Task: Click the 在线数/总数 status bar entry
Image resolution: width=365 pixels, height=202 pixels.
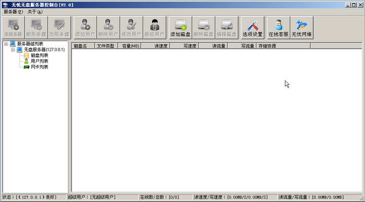Action: [166, 197]
